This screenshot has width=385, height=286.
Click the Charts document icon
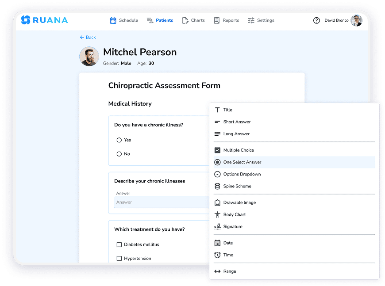click(x=185, y=20)
